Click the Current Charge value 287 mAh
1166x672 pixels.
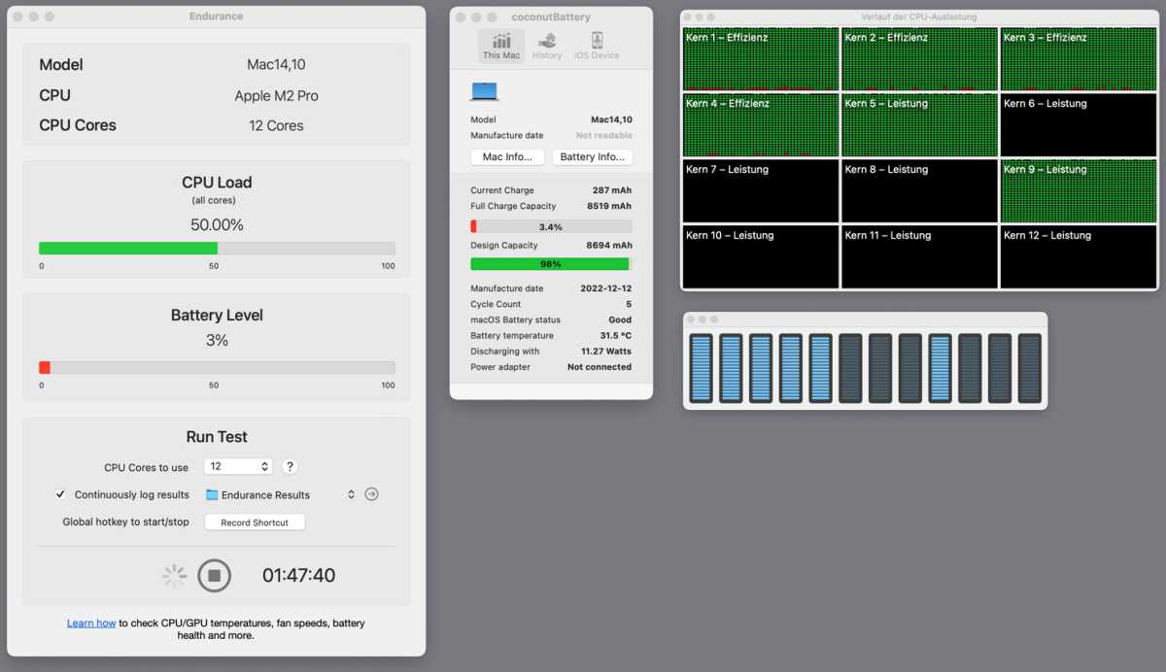click(612, 190)
